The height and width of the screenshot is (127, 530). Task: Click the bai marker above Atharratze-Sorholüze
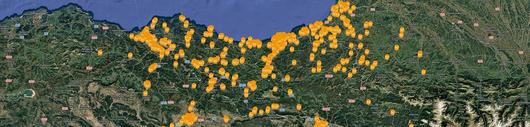424,72
